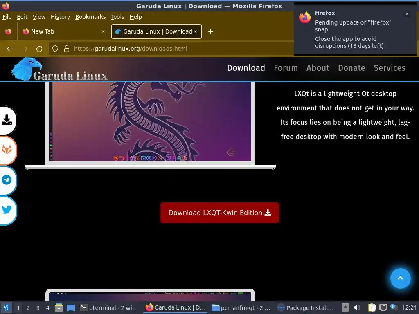
Task: Open the Download nav link
Action: [246, 68]
